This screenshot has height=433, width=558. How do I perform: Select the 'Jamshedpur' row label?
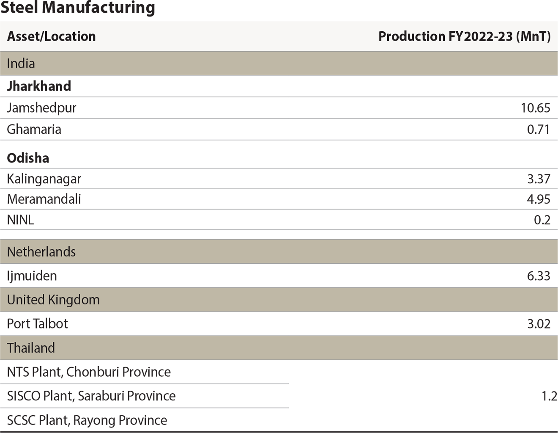41,108
